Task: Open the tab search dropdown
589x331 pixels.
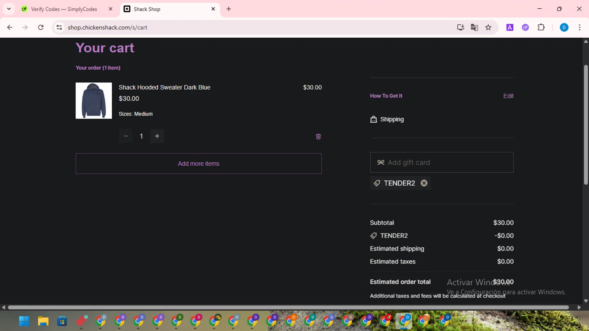Action: [9, 9]
